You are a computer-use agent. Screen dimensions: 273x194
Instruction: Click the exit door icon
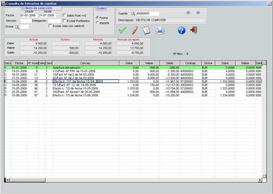click(194, 30)
